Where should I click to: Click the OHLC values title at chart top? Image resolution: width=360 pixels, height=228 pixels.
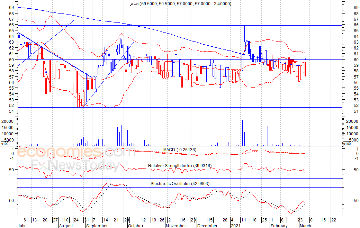pos(180,4)
